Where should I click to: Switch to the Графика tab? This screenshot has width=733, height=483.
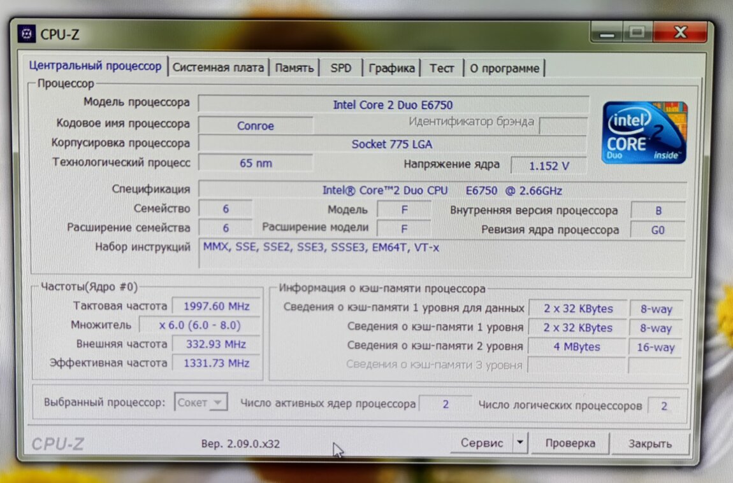tap(391, 68)
